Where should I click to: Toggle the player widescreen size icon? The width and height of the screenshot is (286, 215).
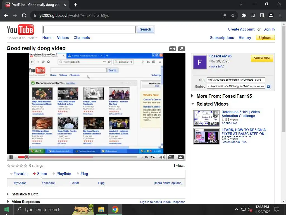[x=171, y=157]
